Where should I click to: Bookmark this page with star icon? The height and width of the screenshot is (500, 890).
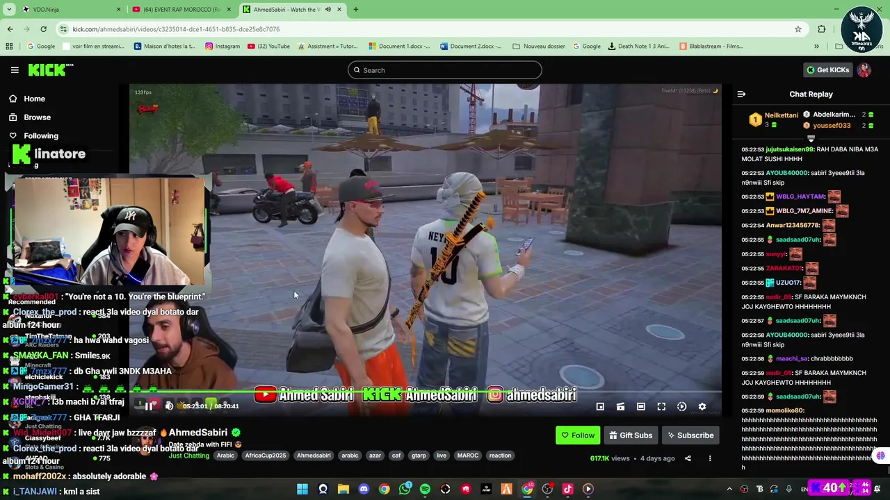coord(798,29)
